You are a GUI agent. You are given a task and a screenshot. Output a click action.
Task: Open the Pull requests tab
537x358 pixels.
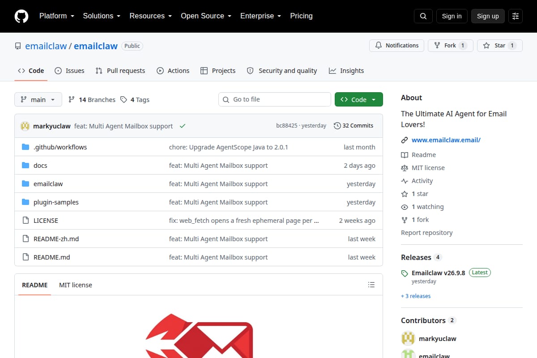point(120,71)
